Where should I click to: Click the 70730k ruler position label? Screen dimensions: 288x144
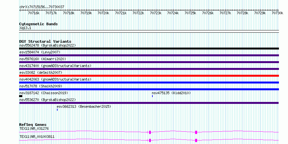point(277,13)
